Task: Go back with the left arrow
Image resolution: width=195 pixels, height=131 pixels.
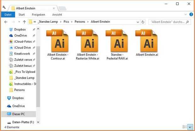Action: (6, 22)
